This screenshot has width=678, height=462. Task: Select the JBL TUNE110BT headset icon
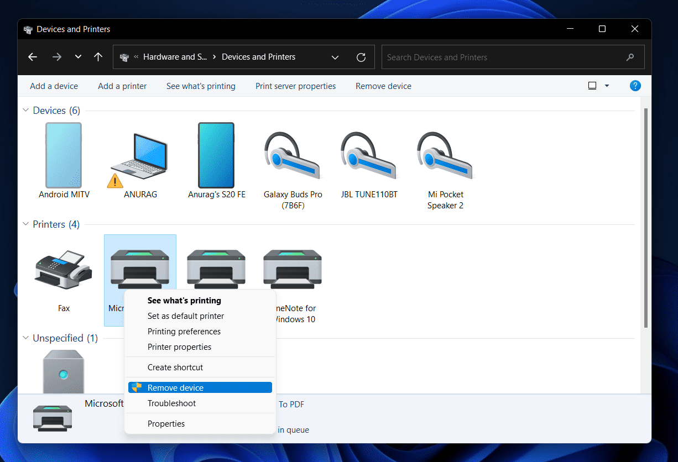pyautogui.click(x=368, y=156)
